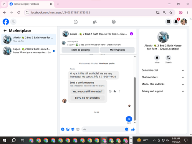Open more actions plus icon in composer
The width and height of the screenshot is (192, 144).
(63, 129)
